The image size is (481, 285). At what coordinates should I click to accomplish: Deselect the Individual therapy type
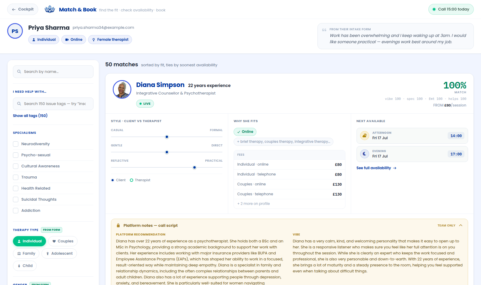click(x=29, y=241)
